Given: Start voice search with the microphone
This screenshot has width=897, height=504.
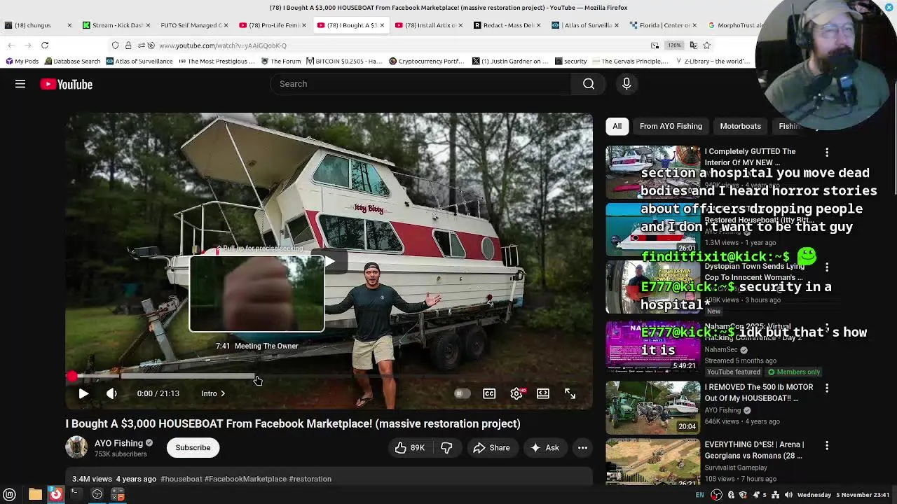Looking at the screenshot, I should tap(626, 84).
